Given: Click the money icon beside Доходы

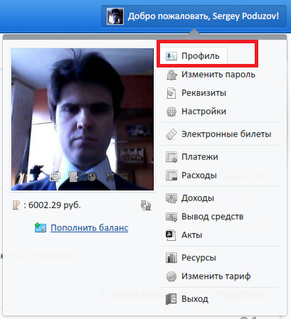Looking at the screenshot, I should 171,198.
